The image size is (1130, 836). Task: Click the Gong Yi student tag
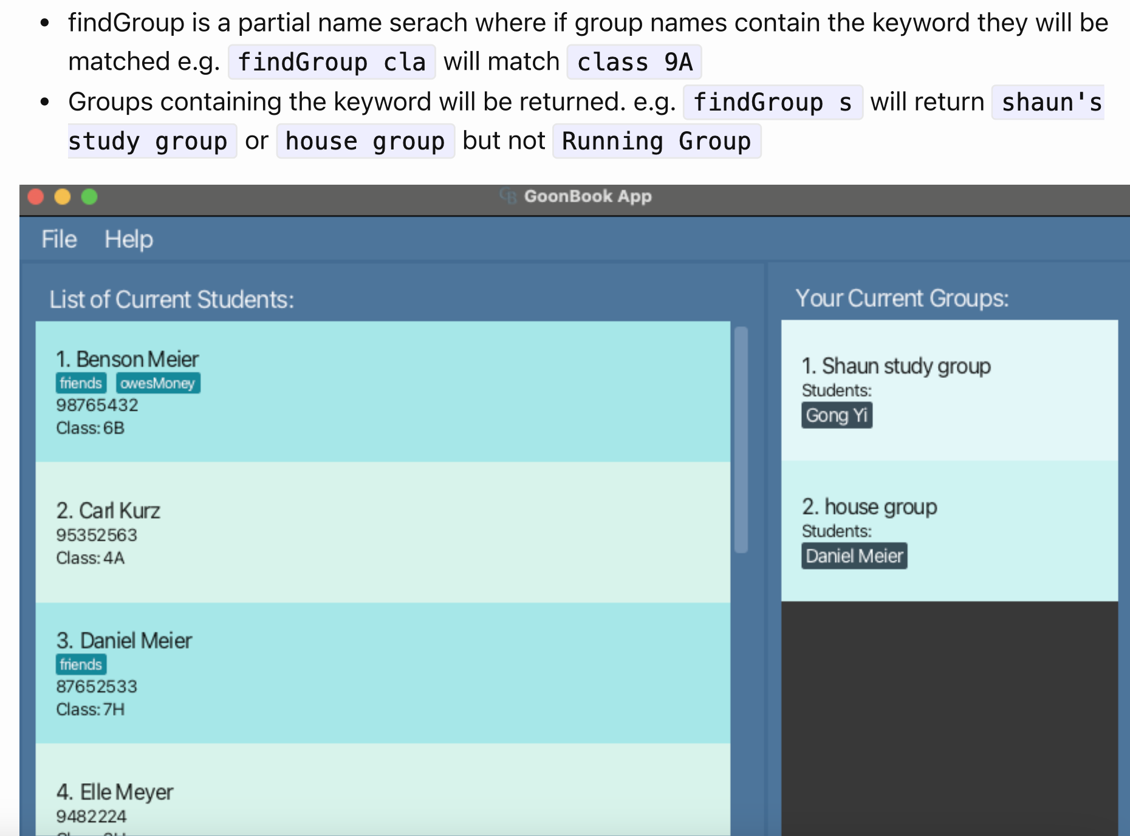pos(837,416)
